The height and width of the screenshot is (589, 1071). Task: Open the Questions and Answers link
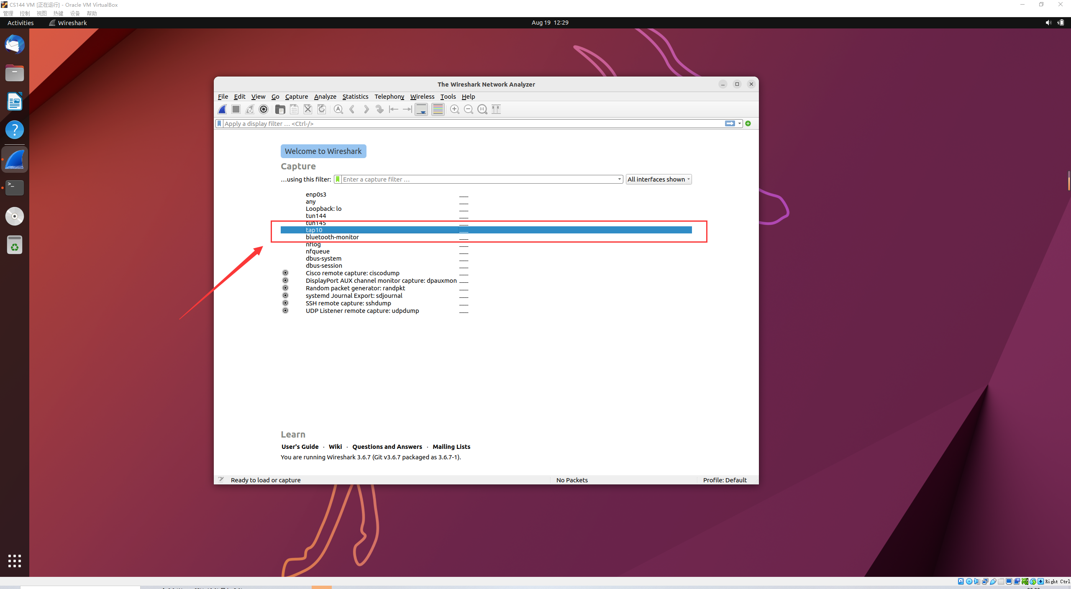click(387, 447)
